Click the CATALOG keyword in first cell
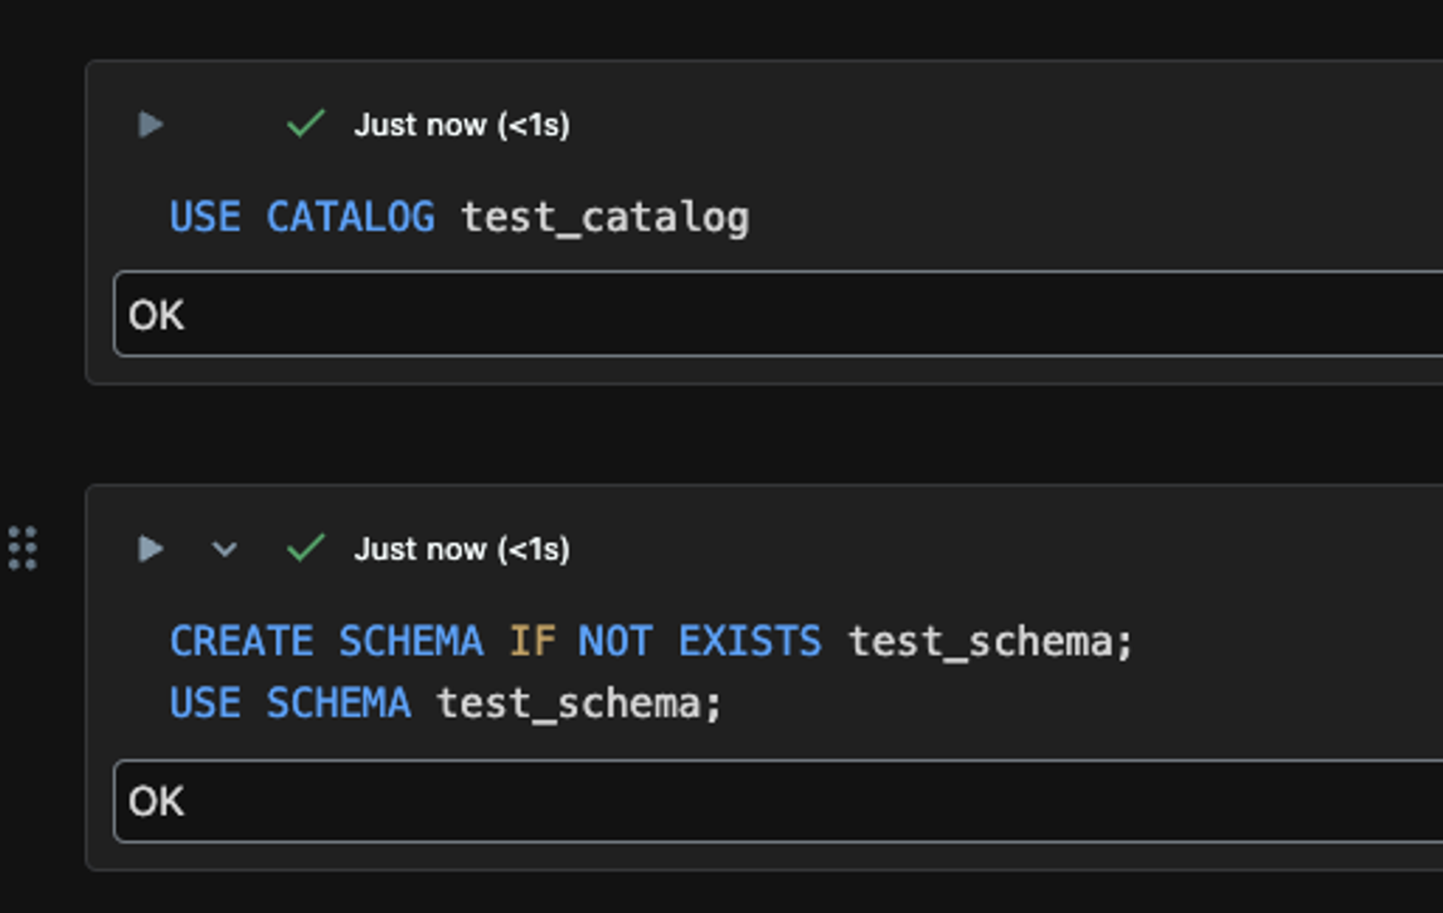 click(x=350, y=217)
